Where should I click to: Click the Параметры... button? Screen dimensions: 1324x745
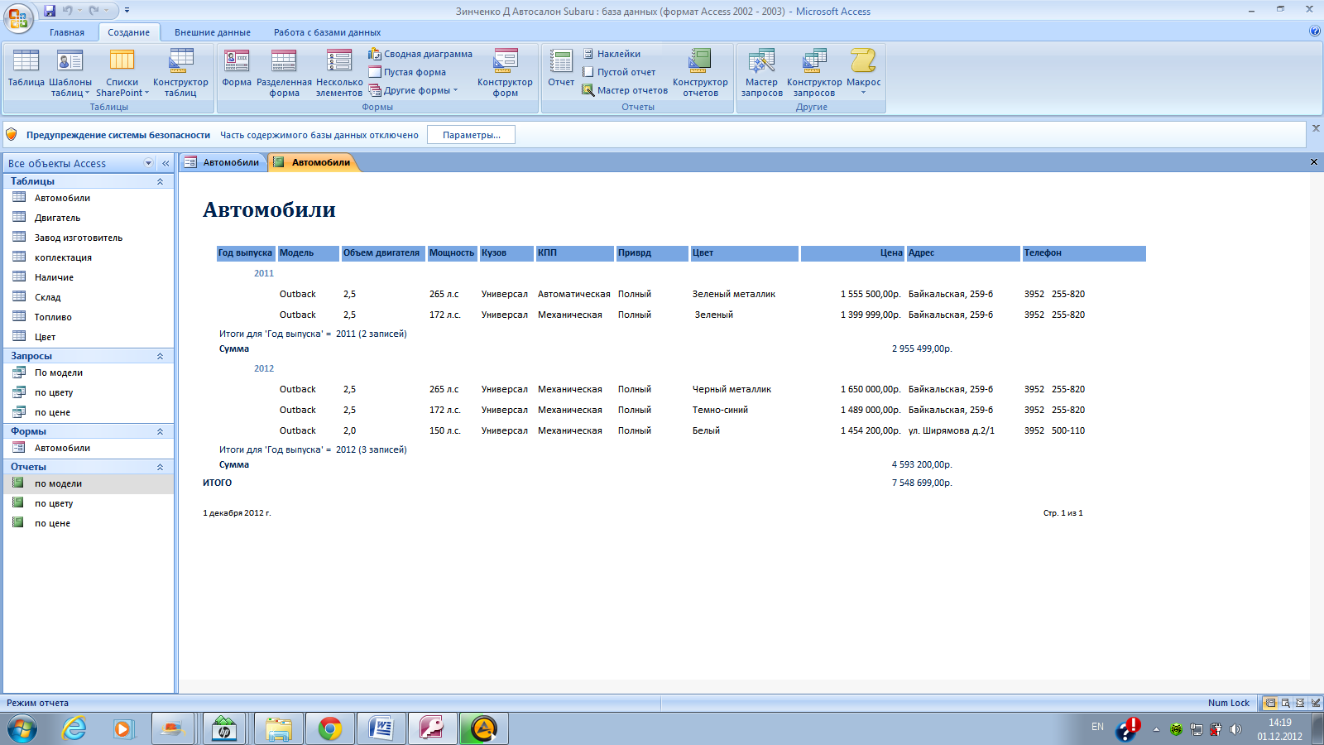point(471,135)
